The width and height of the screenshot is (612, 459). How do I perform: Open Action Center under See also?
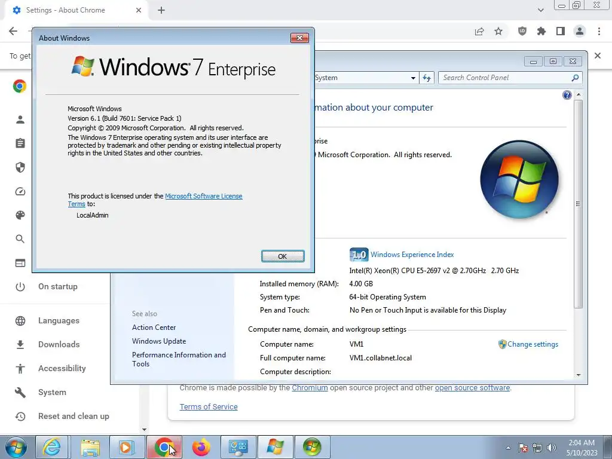154,328
